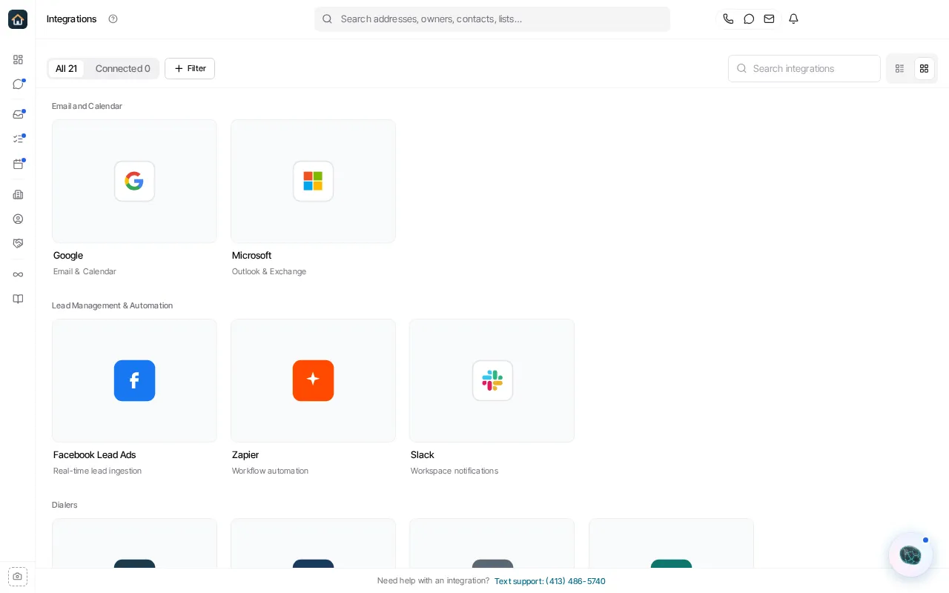Open the dashboard grid sidebar icon
Viewport: 949px width, 593px height.
click(x=18, y=59)
